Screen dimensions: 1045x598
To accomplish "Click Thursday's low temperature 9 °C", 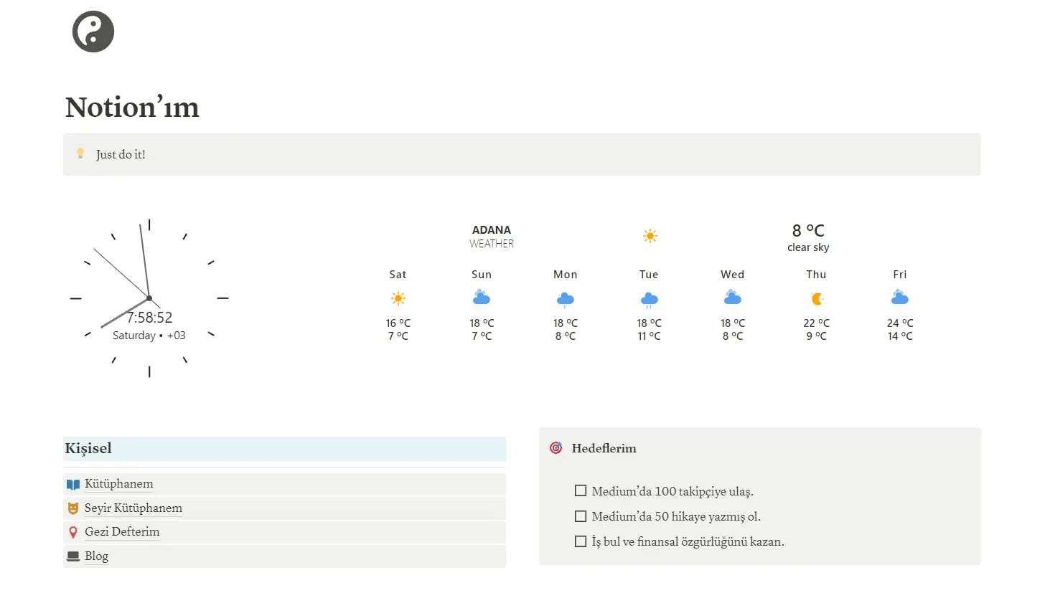I will [816, 336].
